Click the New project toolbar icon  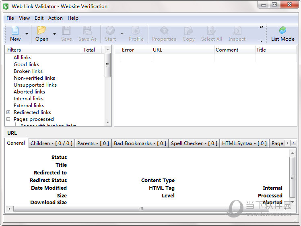point(15,30)
